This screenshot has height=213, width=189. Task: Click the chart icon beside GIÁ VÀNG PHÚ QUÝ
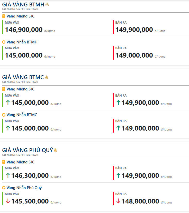tap(56, 150)
